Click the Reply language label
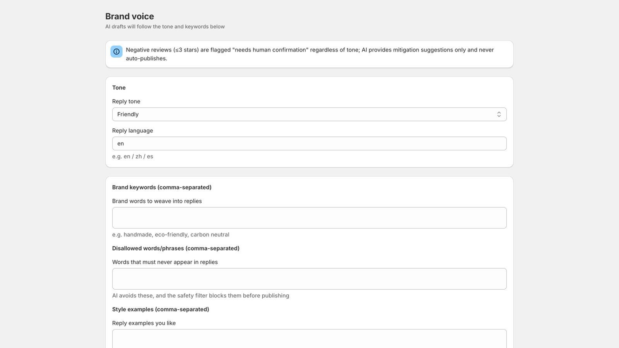The height and width of the screenshot is (348, 619). tap(132, 131)
